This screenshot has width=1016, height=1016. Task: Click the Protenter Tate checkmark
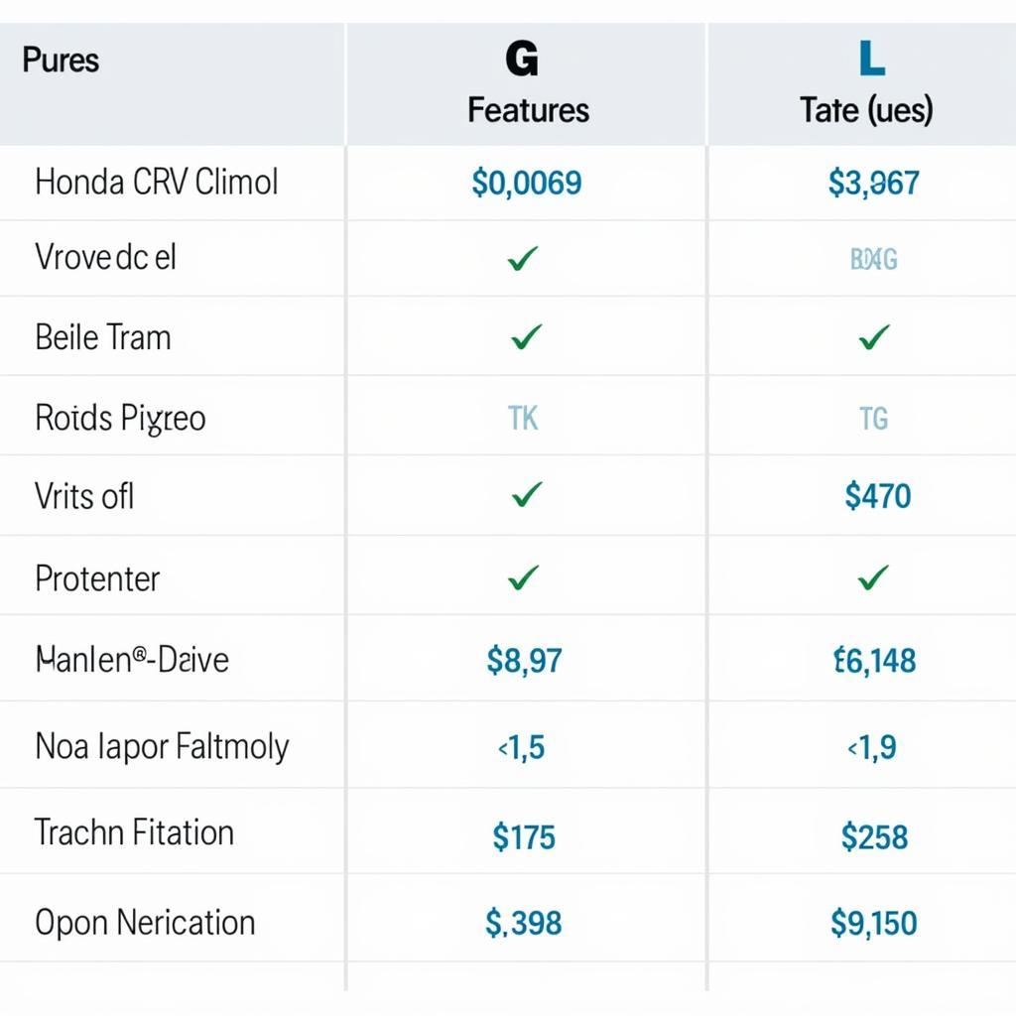[873, 577]
